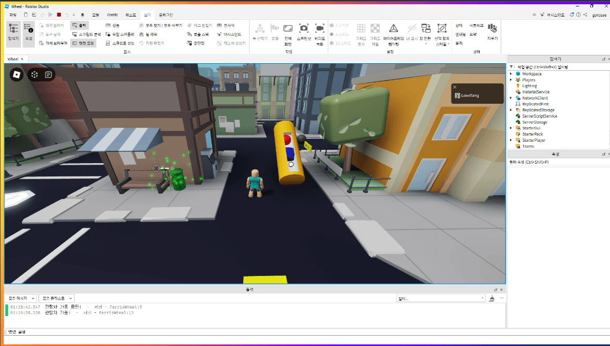Expand the StarterGui tree node

511,128
